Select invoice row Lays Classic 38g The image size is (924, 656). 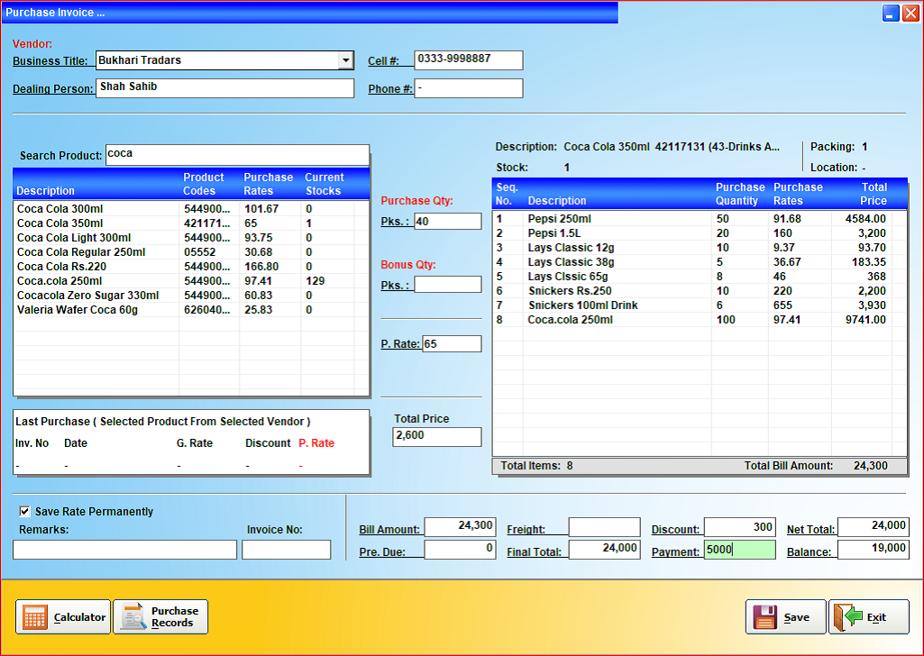699,262
